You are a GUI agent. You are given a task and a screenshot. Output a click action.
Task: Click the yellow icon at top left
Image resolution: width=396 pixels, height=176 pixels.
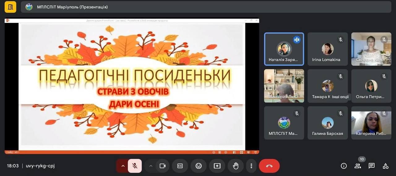click(x=10, y=7)
